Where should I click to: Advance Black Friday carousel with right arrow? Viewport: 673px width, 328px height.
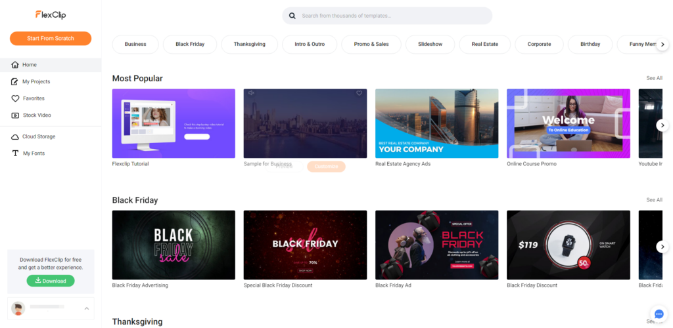point(662,247)
